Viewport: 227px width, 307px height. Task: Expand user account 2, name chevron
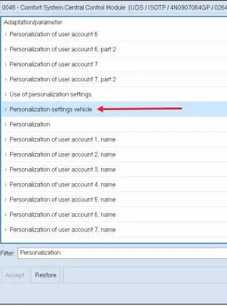(x=6, y=154)
